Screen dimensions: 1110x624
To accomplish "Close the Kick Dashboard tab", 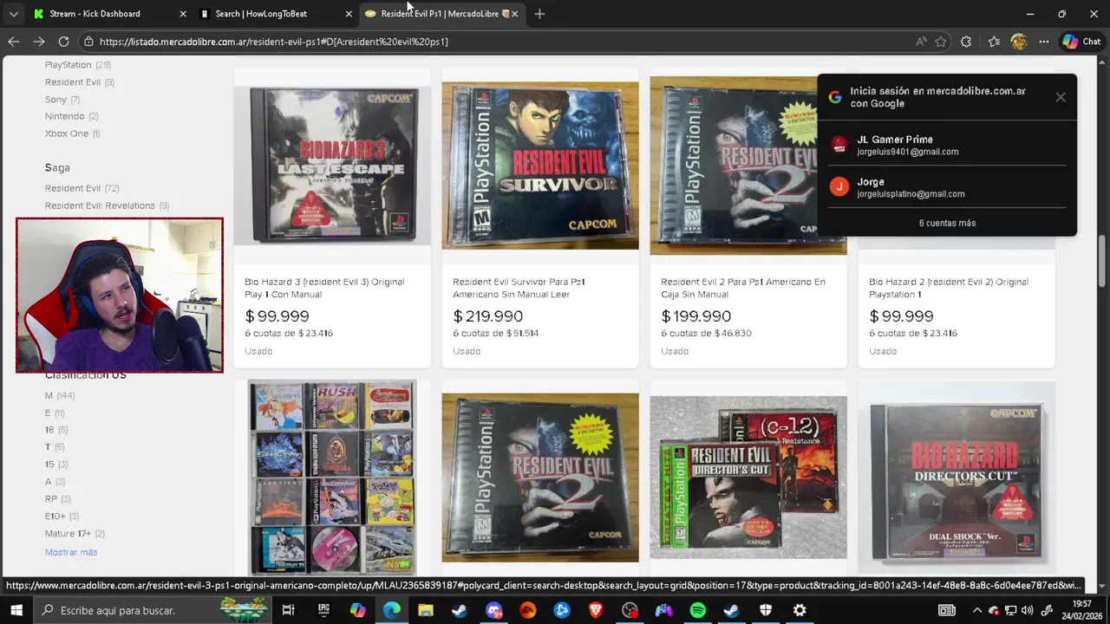I will tap(182, 14).
